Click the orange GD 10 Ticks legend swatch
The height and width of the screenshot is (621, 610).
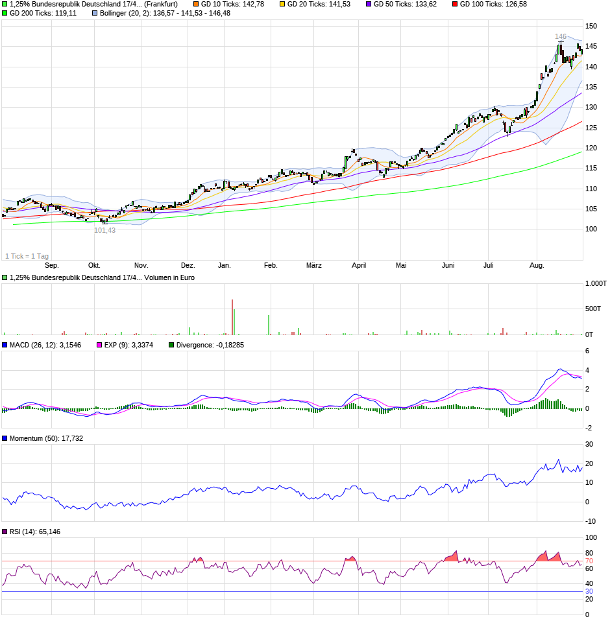196,5
